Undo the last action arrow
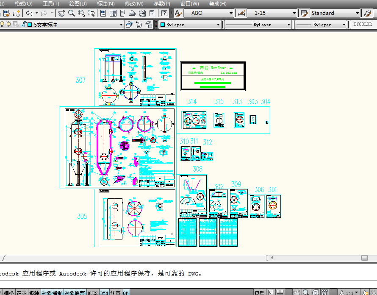The image size is (377, 295). pos(29,13)
